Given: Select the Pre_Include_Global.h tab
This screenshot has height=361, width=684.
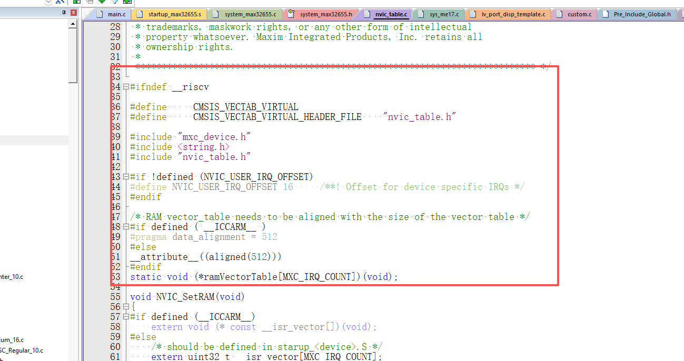Looking at the screenshot, I should pos(637,14).
